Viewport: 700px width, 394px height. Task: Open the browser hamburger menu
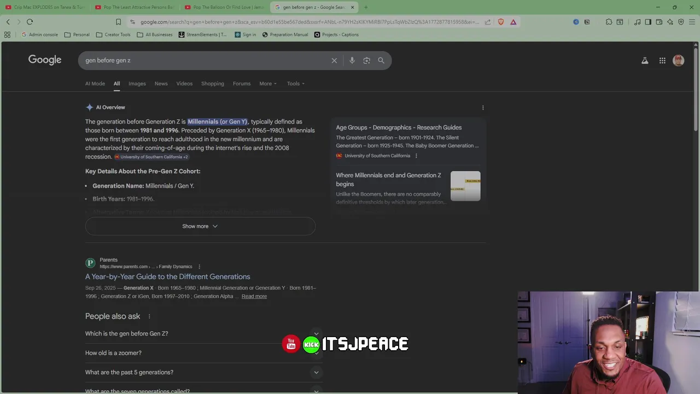[x=692, y=22]
